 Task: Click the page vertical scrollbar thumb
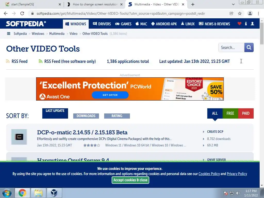click(x=262, y=33)
